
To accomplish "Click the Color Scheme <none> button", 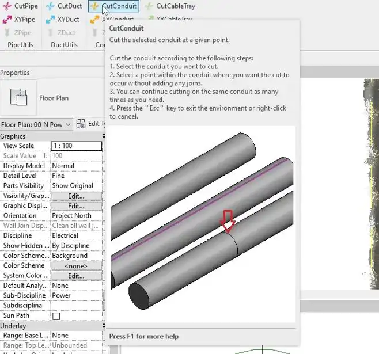I will [77, 266].
